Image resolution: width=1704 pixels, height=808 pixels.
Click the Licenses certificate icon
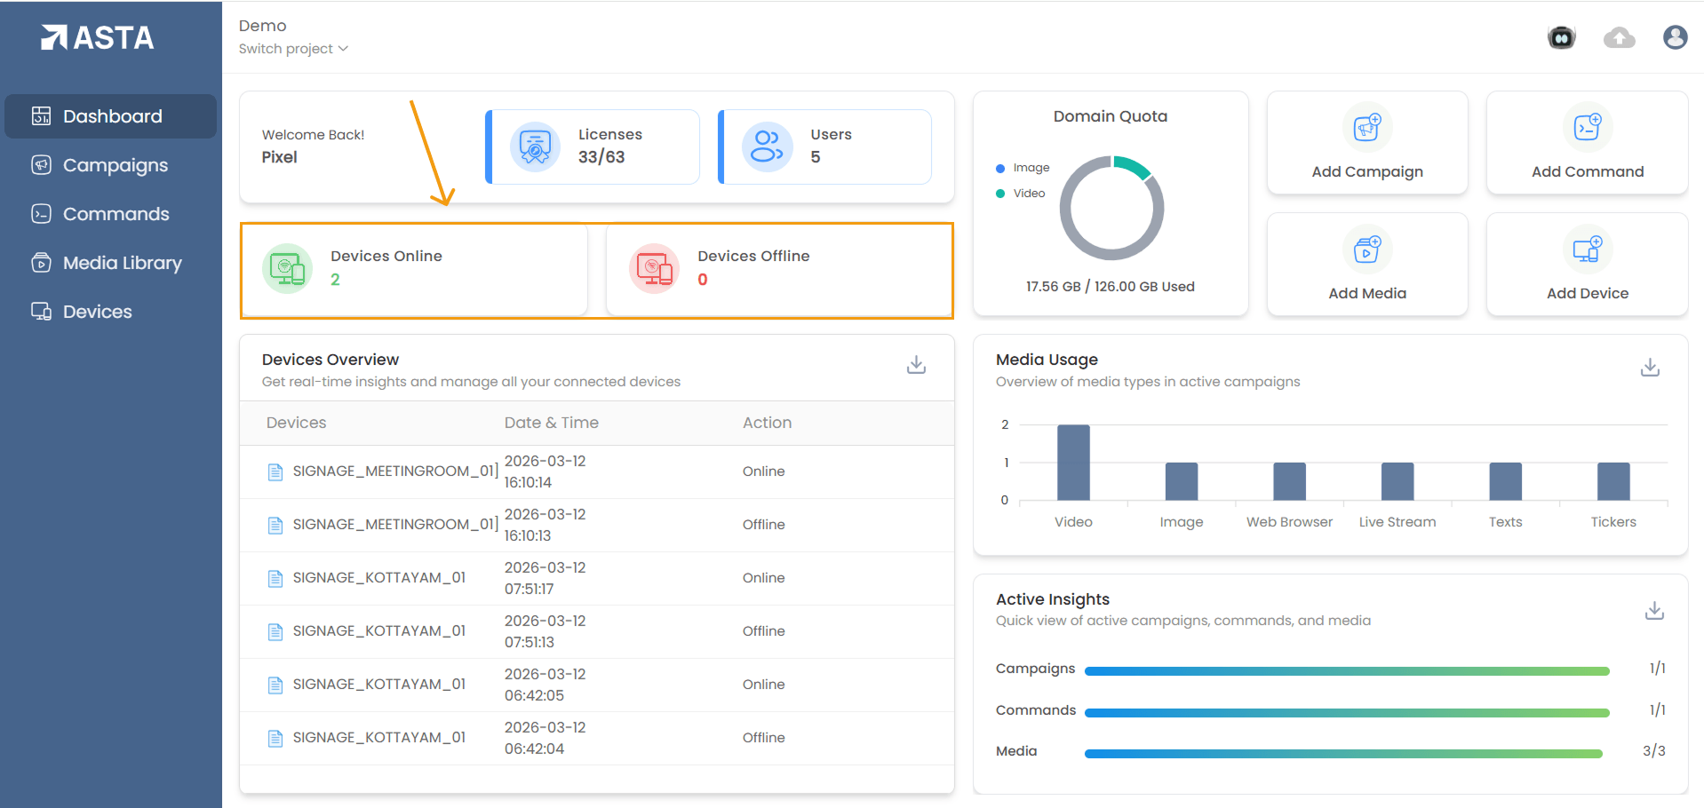535,147
